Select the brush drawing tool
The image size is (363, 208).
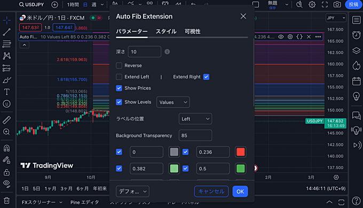(x=7, y=80)
